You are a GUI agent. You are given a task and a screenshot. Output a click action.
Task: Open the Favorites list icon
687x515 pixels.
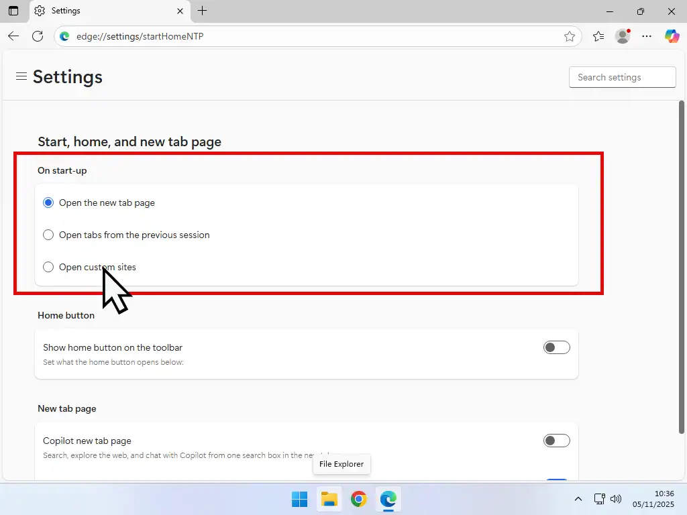click(598, 36)
